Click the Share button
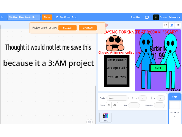Image resolution: width=182 pixels, height=137 pixels. (47, 17)
